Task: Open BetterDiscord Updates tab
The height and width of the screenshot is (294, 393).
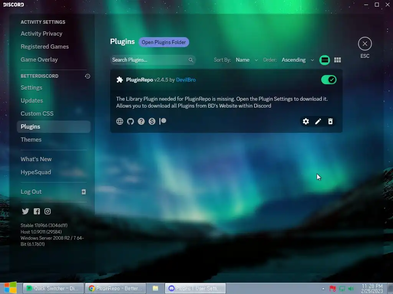Action: tap(54, 101)
